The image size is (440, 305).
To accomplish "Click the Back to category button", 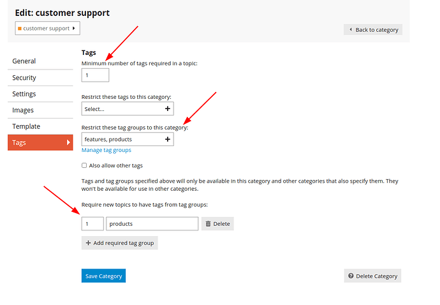I will (373, 30).
